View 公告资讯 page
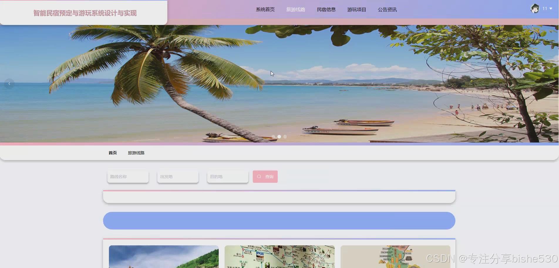 tap(387, 10)
